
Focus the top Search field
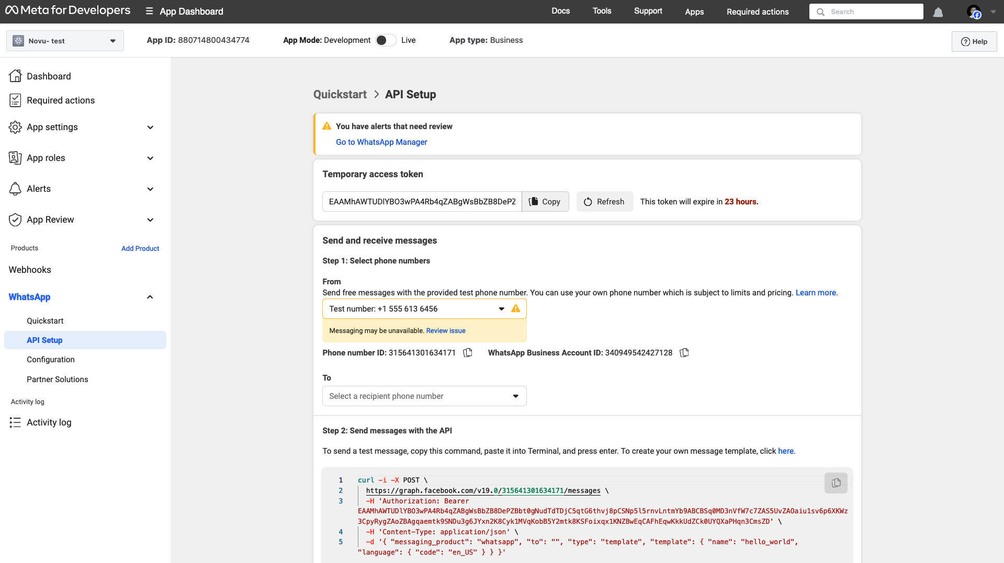[x=866, y=12]
